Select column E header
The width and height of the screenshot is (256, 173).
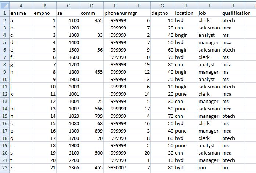tap(115, 6)
